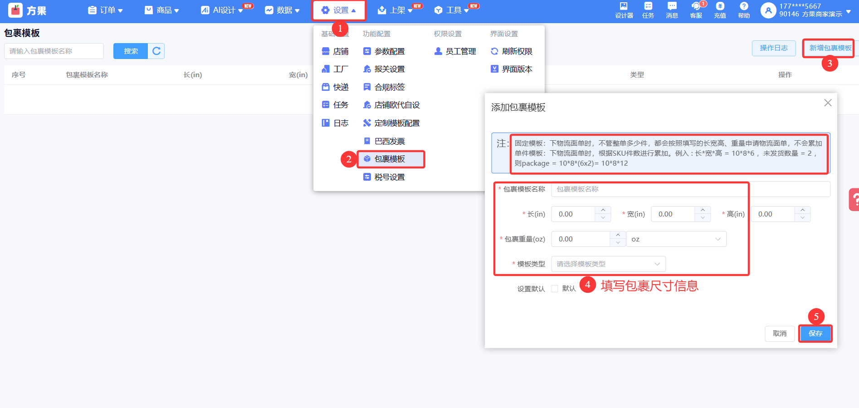The height and width of the screenshot is (408, 859).
Task: Click the 方果 apple logo icon
Action: coord(15,10)
